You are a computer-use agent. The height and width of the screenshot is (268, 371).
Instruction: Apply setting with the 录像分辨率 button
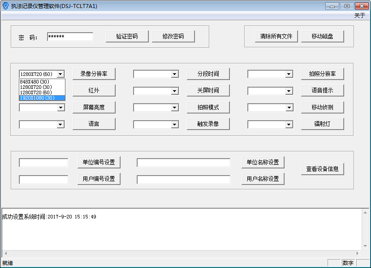(94, 74)
